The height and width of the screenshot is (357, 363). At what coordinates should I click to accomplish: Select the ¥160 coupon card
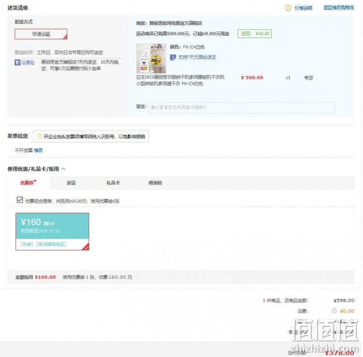point(52,232)
